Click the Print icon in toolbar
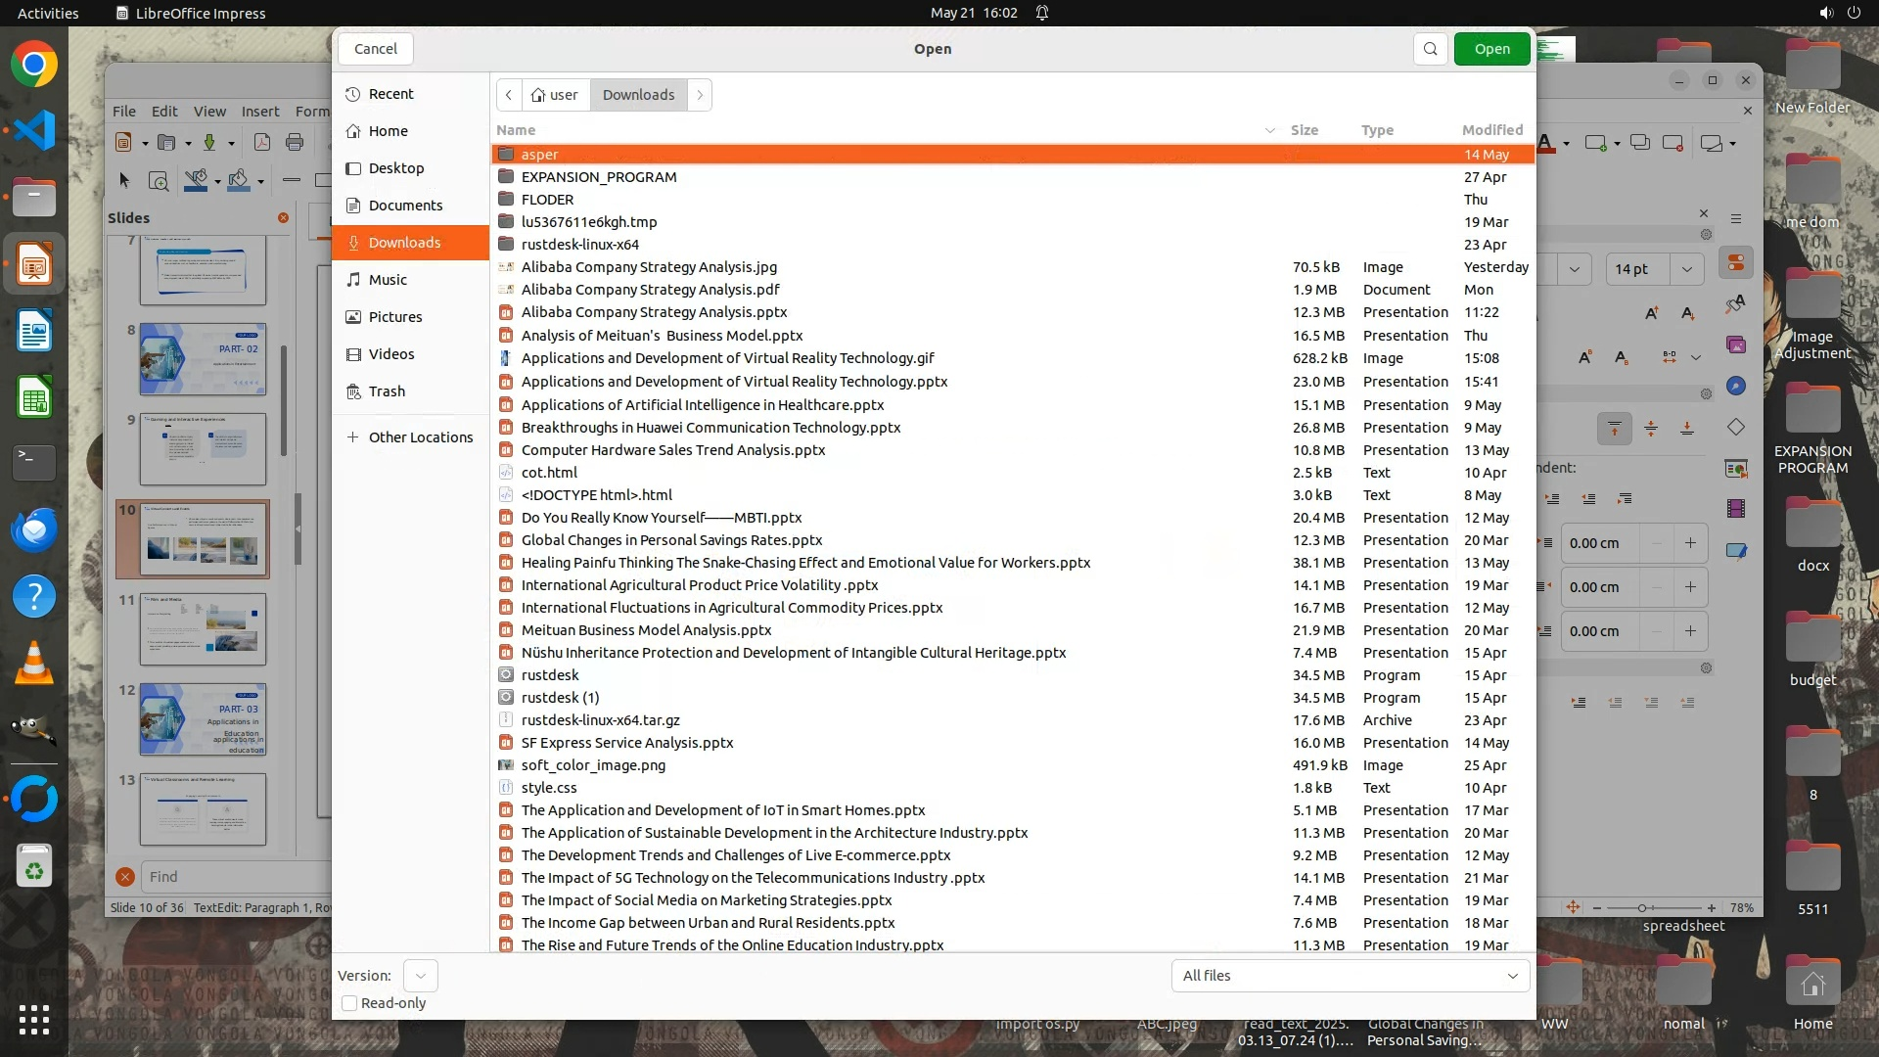 [x=295, y=143]
